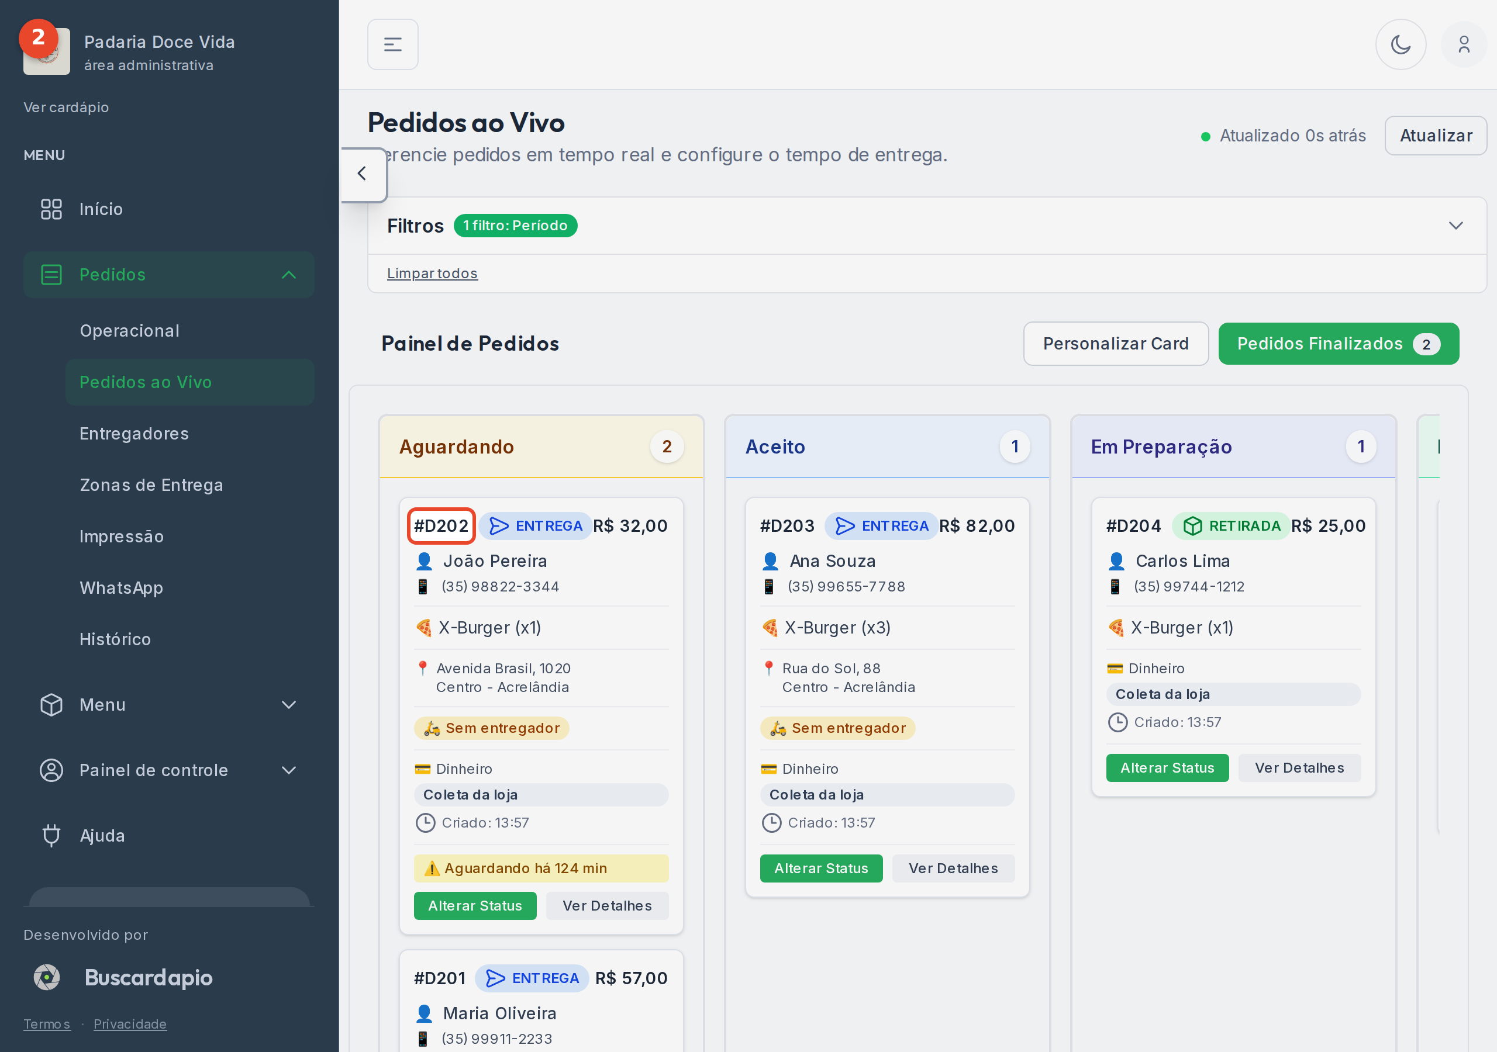Click the Aguardando column header

tap(541, 447)
